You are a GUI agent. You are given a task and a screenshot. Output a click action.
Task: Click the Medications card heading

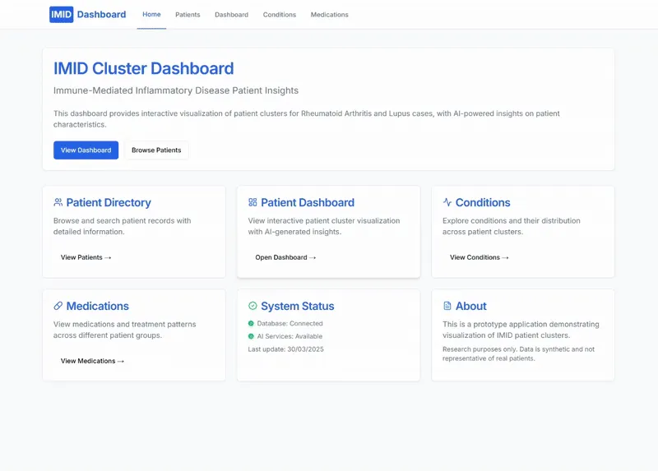(97, 306)
